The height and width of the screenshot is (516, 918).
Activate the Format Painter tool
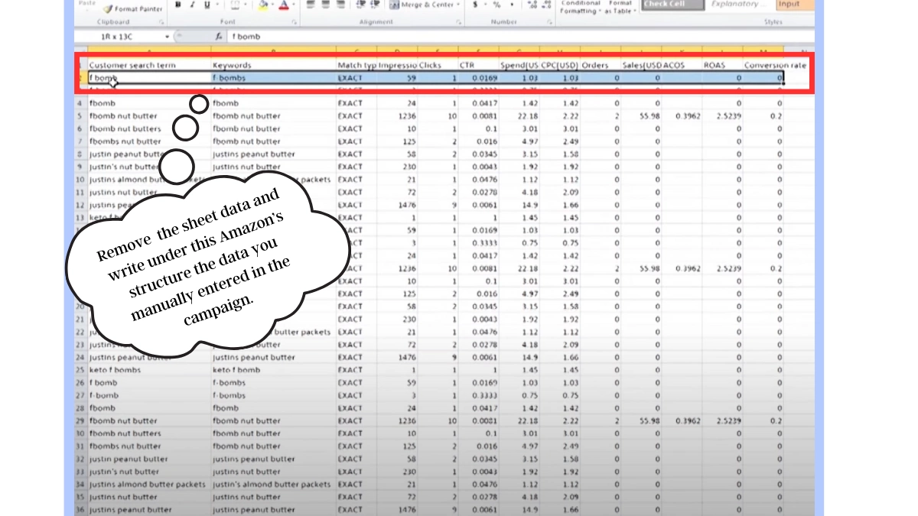pos(133,8)
